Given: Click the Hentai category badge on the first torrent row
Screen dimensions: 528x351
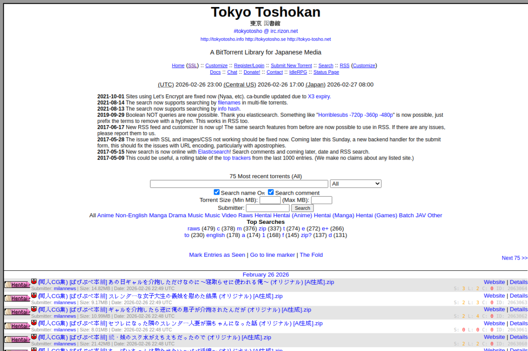Looking at the screenshot, I should point(17,284).
